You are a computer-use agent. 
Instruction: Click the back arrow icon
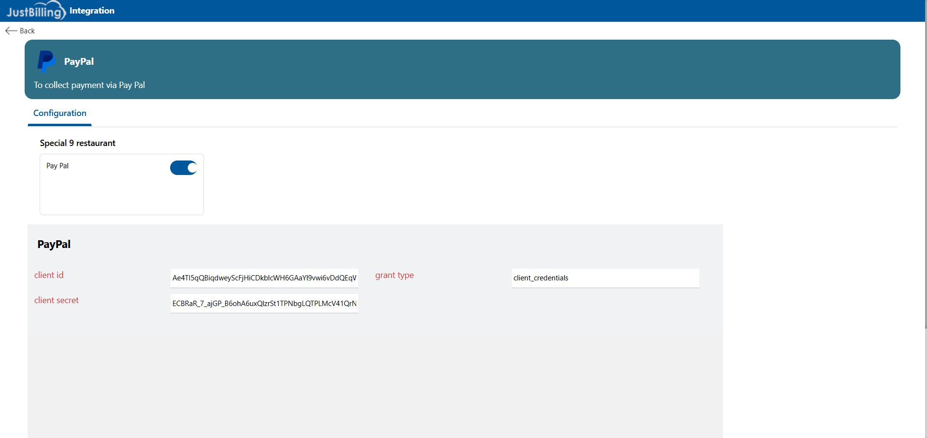pos(11,31)
